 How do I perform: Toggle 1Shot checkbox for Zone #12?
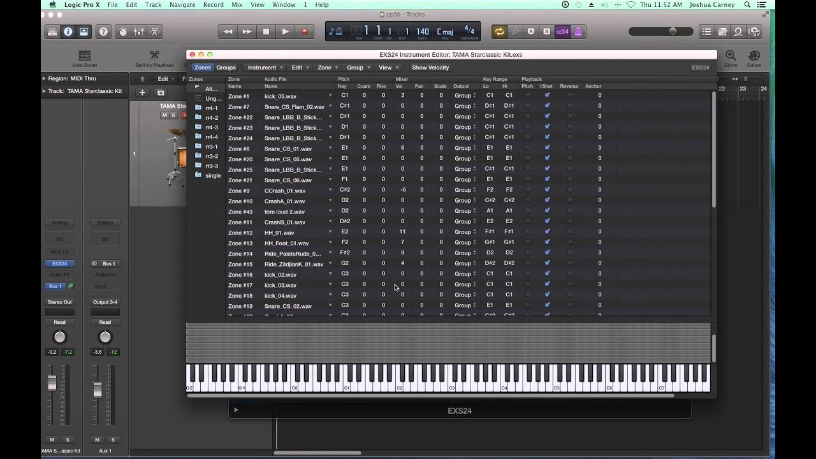[547, 232]
